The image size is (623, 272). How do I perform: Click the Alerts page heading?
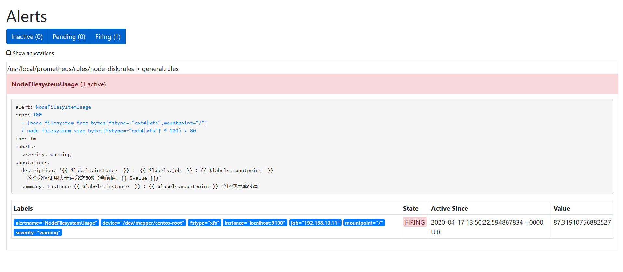click(27, 16)
